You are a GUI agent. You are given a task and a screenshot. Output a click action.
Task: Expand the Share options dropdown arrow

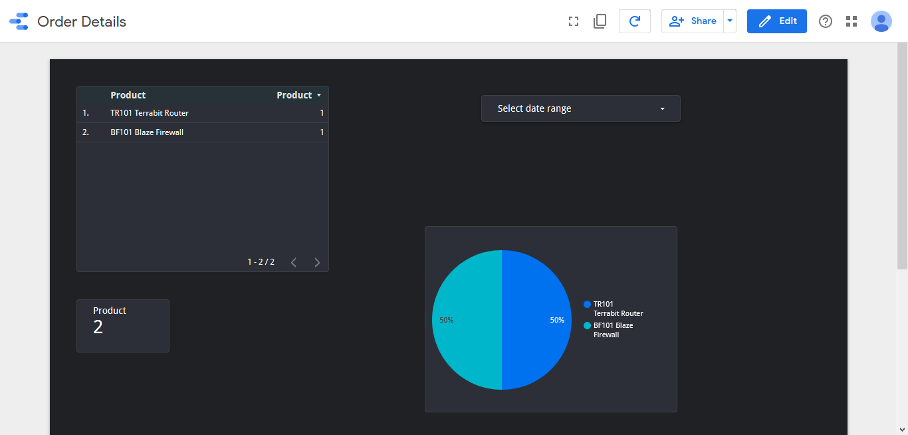[730, 21]
